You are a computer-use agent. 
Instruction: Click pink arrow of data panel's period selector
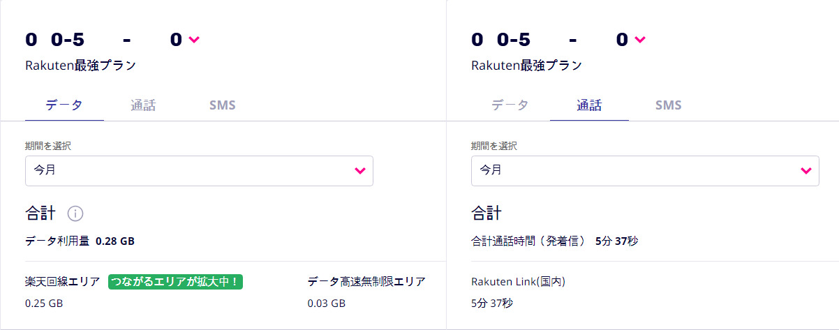pos(360,170)
